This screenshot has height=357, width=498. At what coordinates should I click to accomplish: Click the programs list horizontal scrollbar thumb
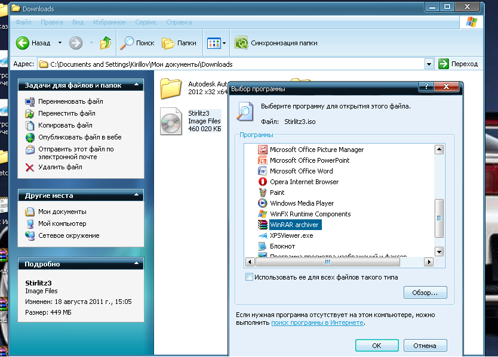[x=327, y=262]
